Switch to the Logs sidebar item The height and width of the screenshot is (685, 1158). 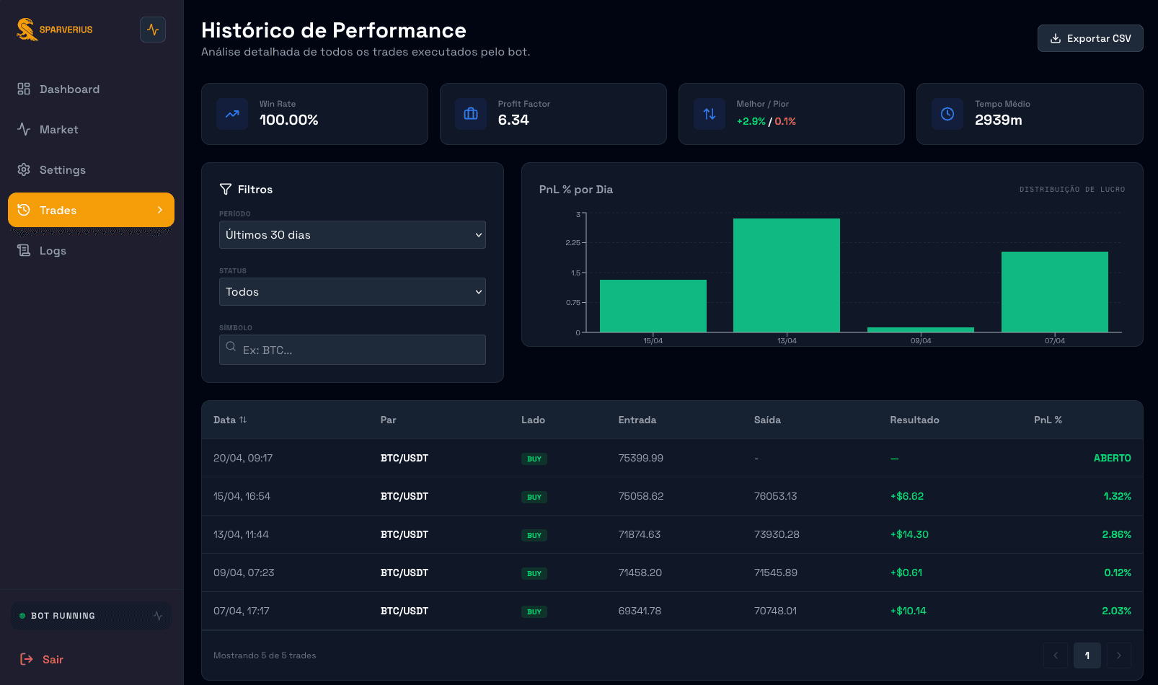51,250
